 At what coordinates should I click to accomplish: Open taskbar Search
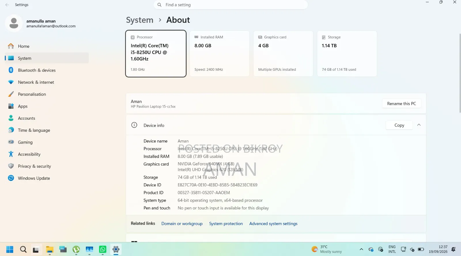(23, 249)
